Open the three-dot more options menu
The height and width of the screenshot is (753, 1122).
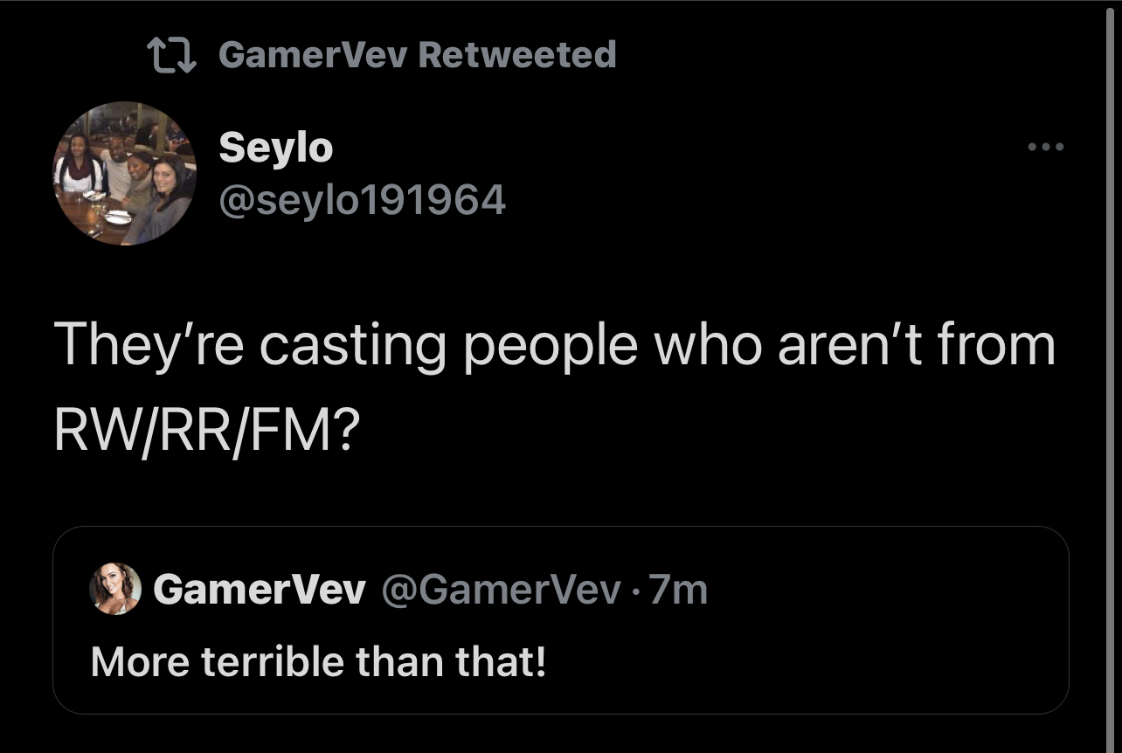[1046, 147]
